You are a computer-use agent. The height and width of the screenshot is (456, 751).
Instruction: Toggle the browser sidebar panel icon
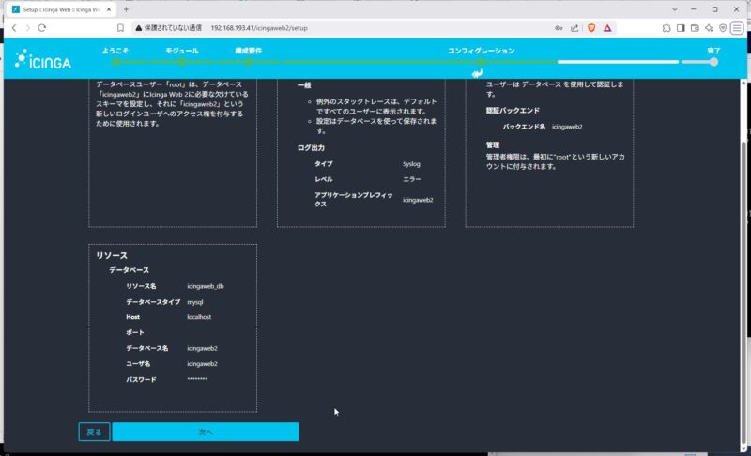[x=681, y=28]
